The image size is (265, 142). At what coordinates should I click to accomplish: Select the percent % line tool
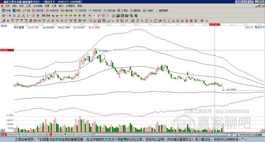[142, 21]
